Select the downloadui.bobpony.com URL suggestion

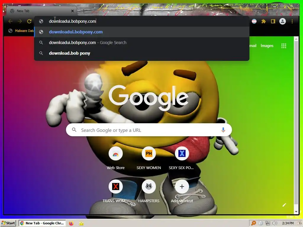[x=142, y=32]
